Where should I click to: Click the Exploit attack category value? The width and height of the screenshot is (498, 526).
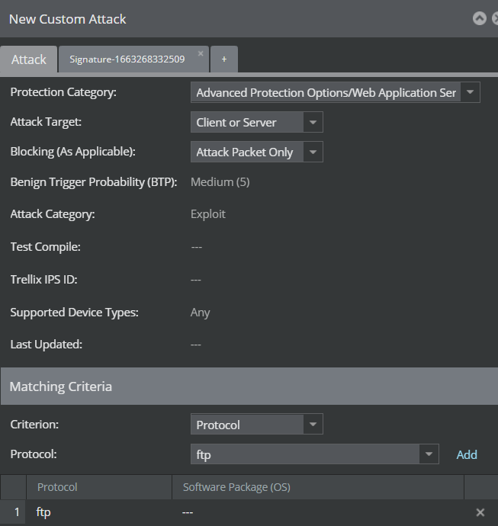(x=208, y=214)
